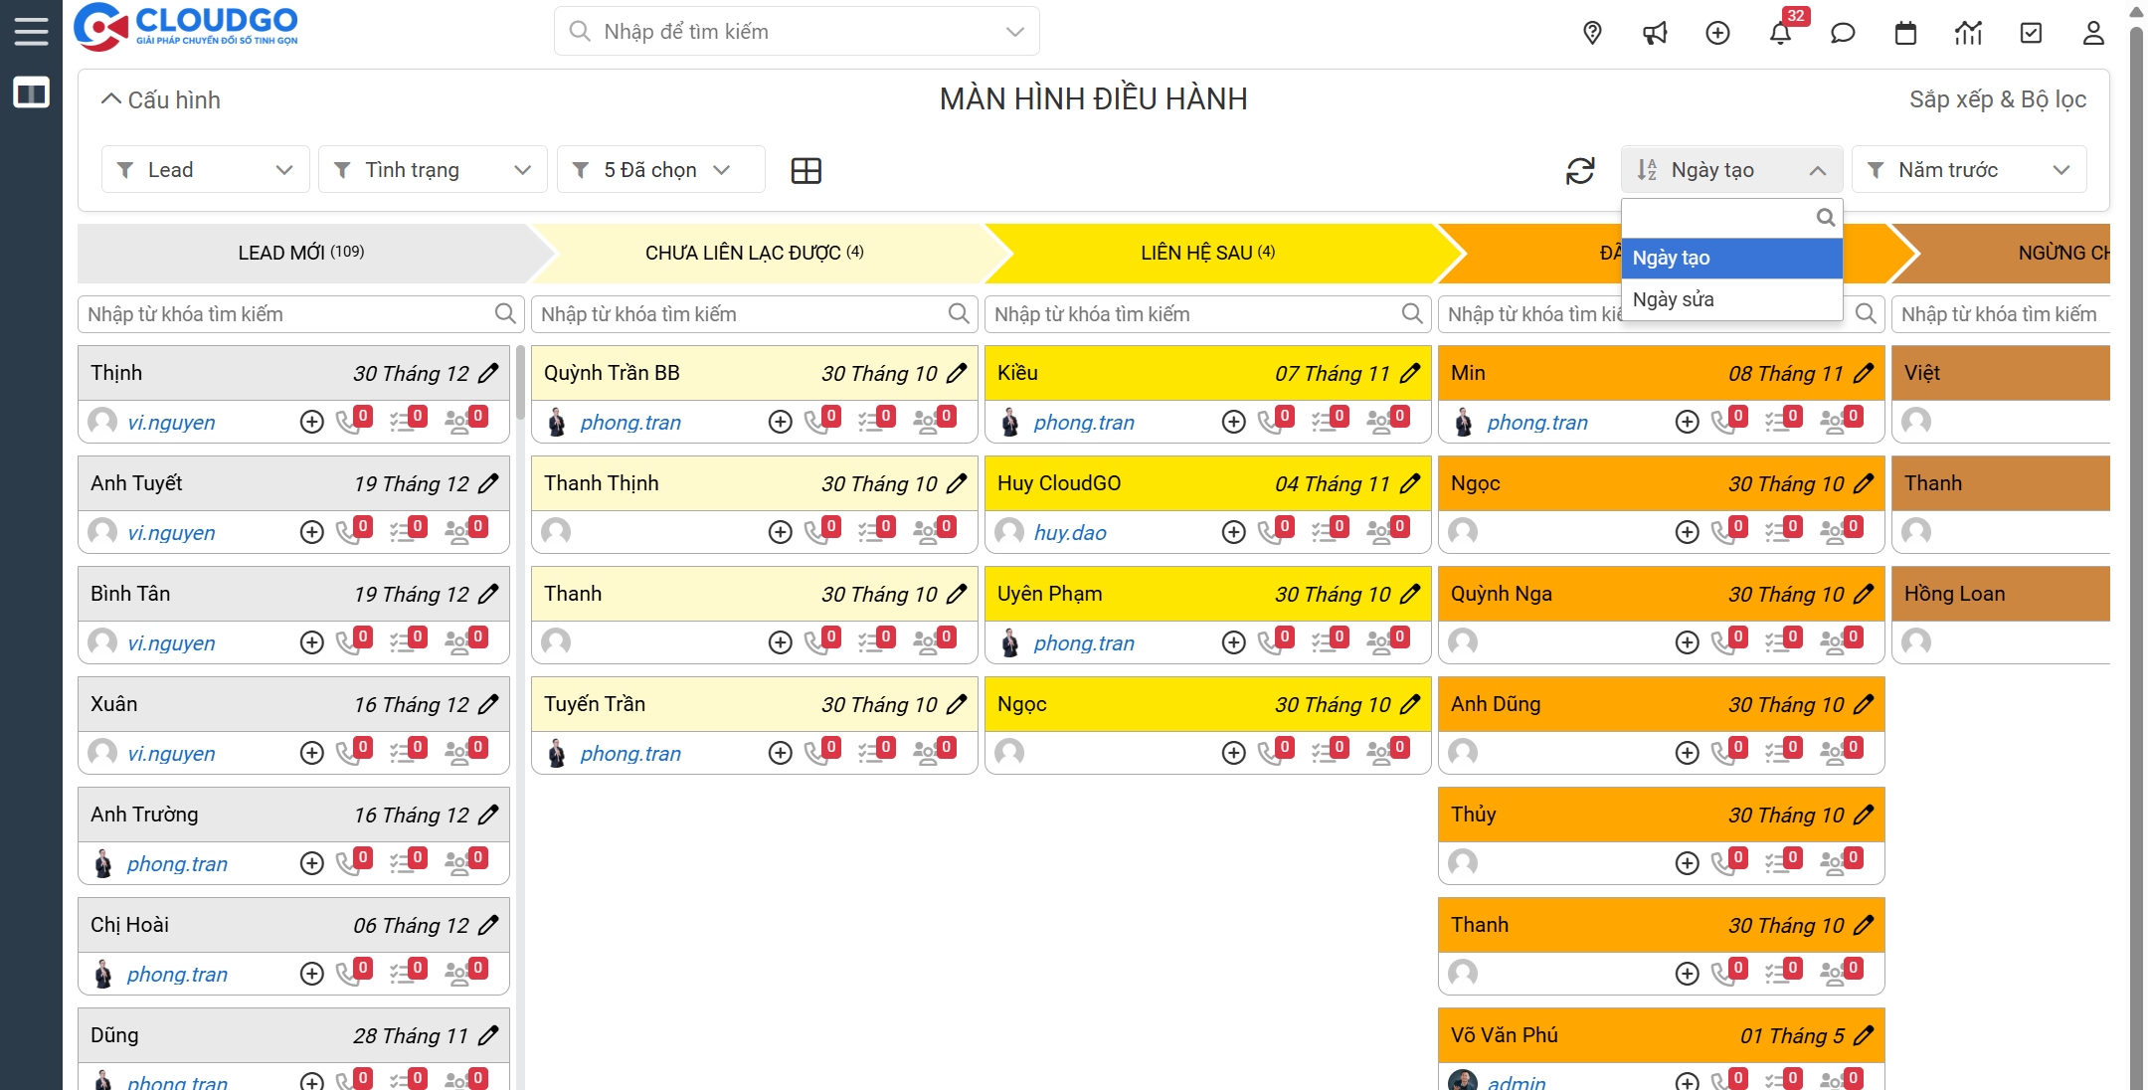Click the checklist tasks icon in header

coord(2031,33)
